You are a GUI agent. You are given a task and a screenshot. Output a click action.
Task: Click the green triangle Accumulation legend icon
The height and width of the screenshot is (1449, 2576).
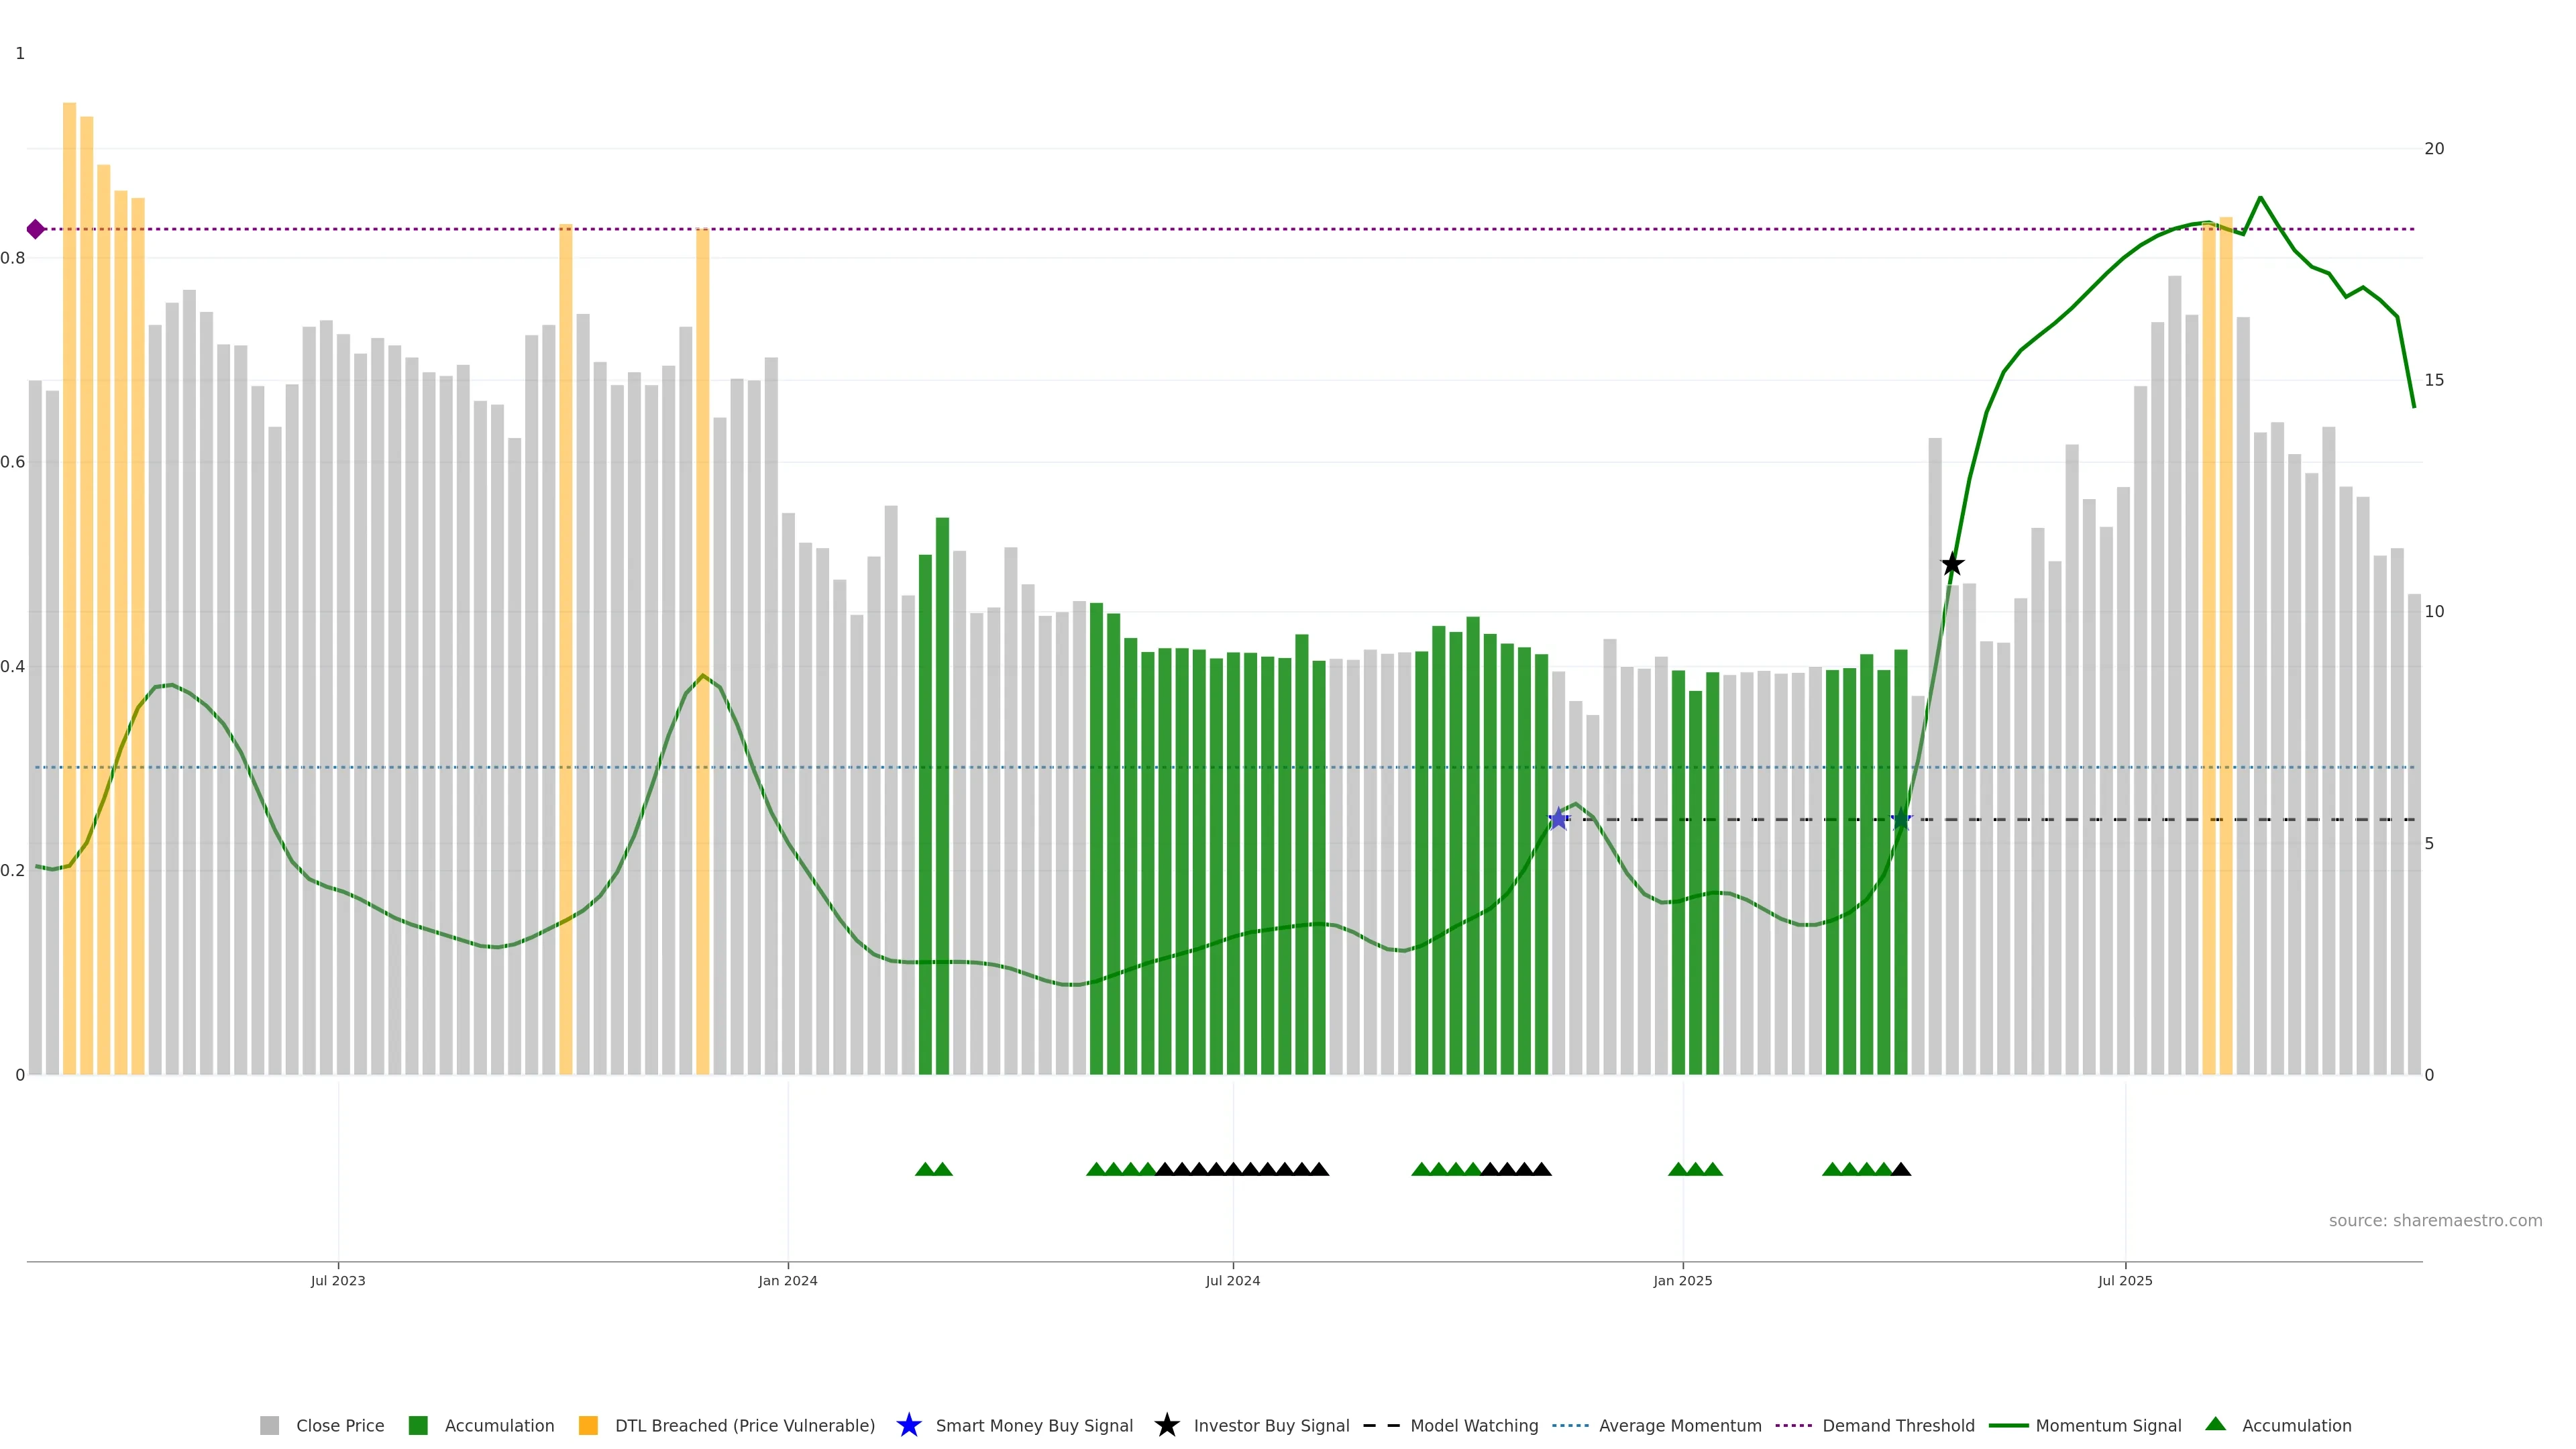click(x=2215, y=1424)
